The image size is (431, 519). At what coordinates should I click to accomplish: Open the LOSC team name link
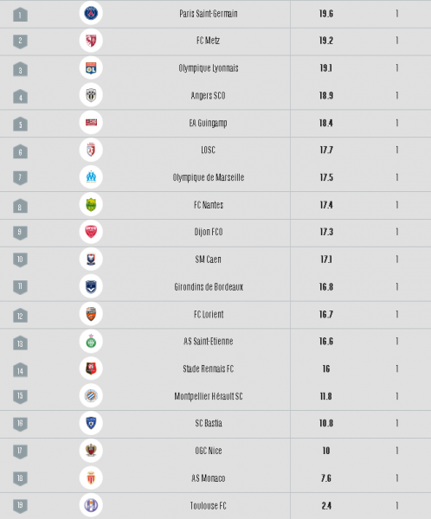click(x=208, y=150)
